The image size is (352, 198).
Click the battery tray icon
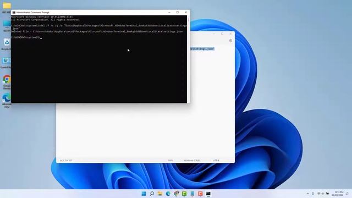[x=328, y=194]
